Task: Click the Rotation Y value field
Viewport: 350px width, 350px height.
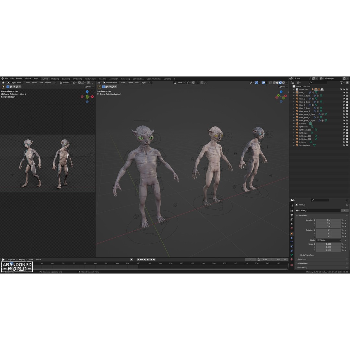Action: click(x=329, y=233)
